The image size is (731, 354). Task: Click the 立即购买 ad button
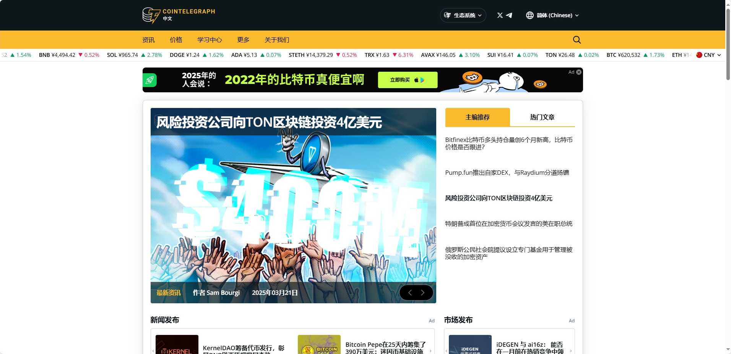pyautogui.click(x=407, y=80)
